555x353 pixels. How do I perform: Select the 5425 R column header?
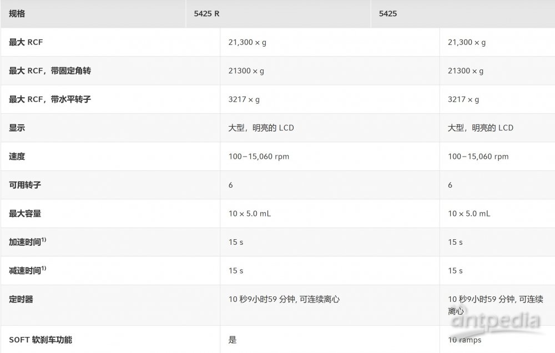pos(206,14)
